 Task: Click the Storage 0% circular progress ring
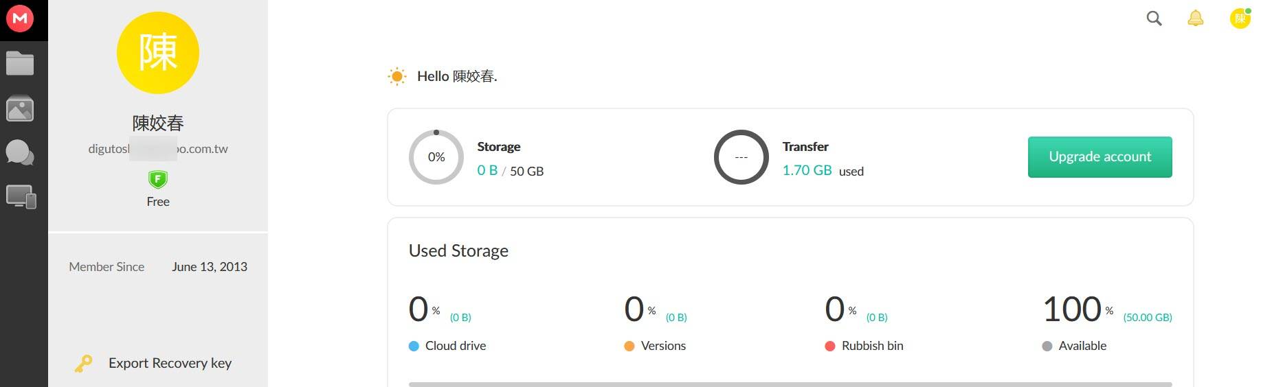point(436,157)
